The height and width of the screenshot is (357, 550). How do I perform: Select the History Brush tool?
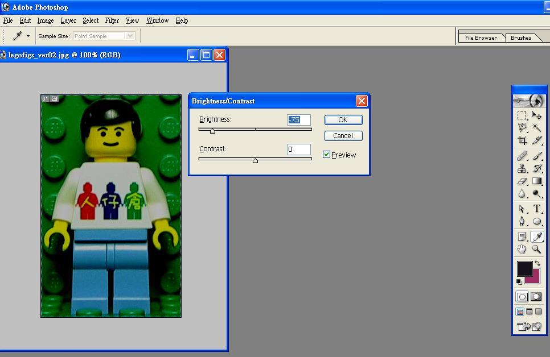point(536,168)
